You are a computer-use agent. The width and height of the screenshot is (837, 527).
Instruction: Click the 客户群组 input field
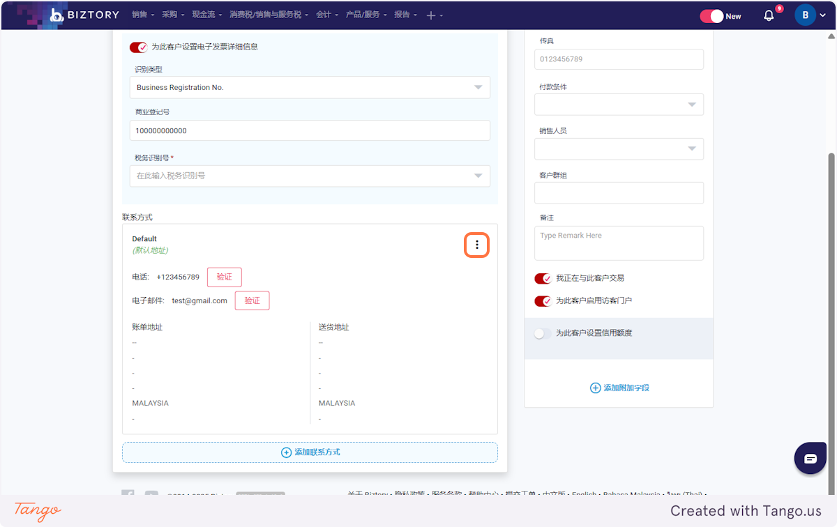pos(619,193)
